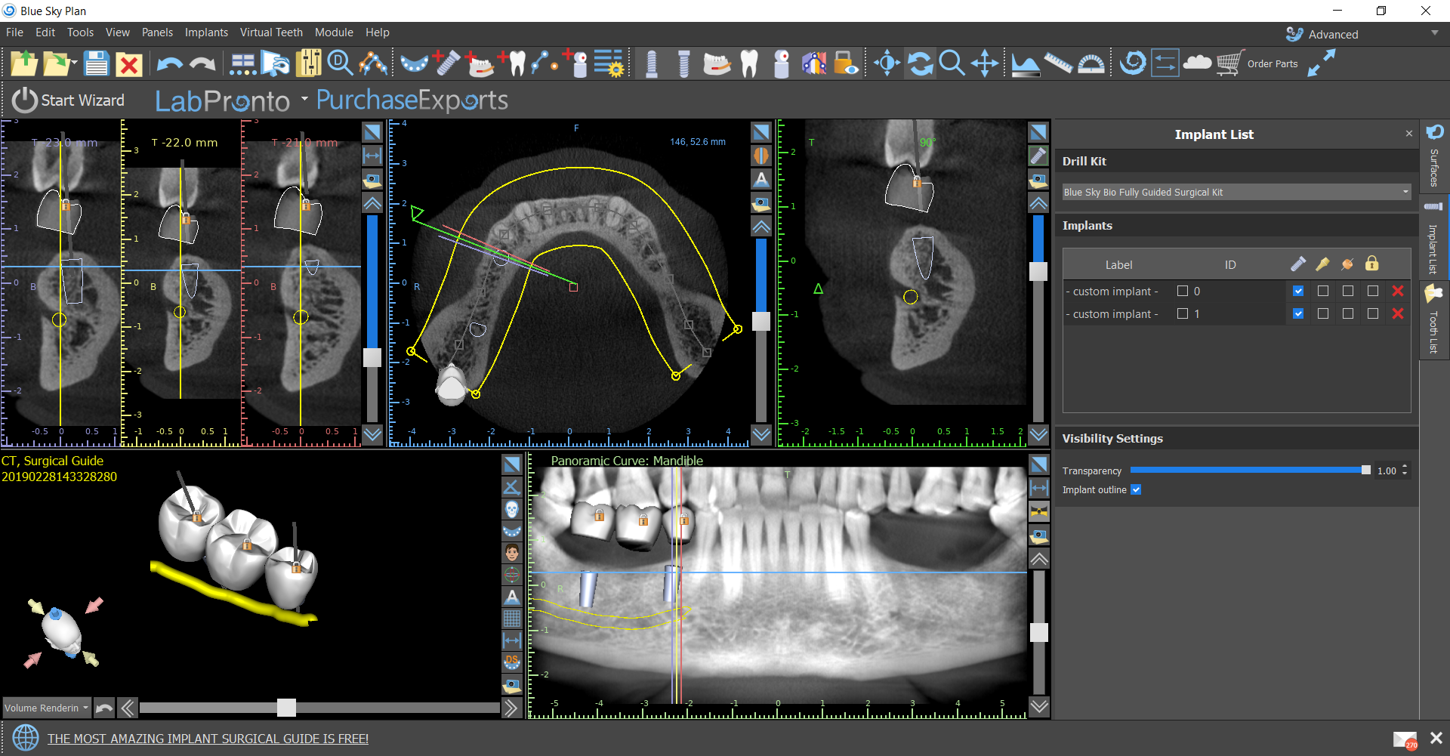The height and width of the screenshot is (756, 1450).
Task: Click the lock visibility eye icon
Action: pos(846,63)
